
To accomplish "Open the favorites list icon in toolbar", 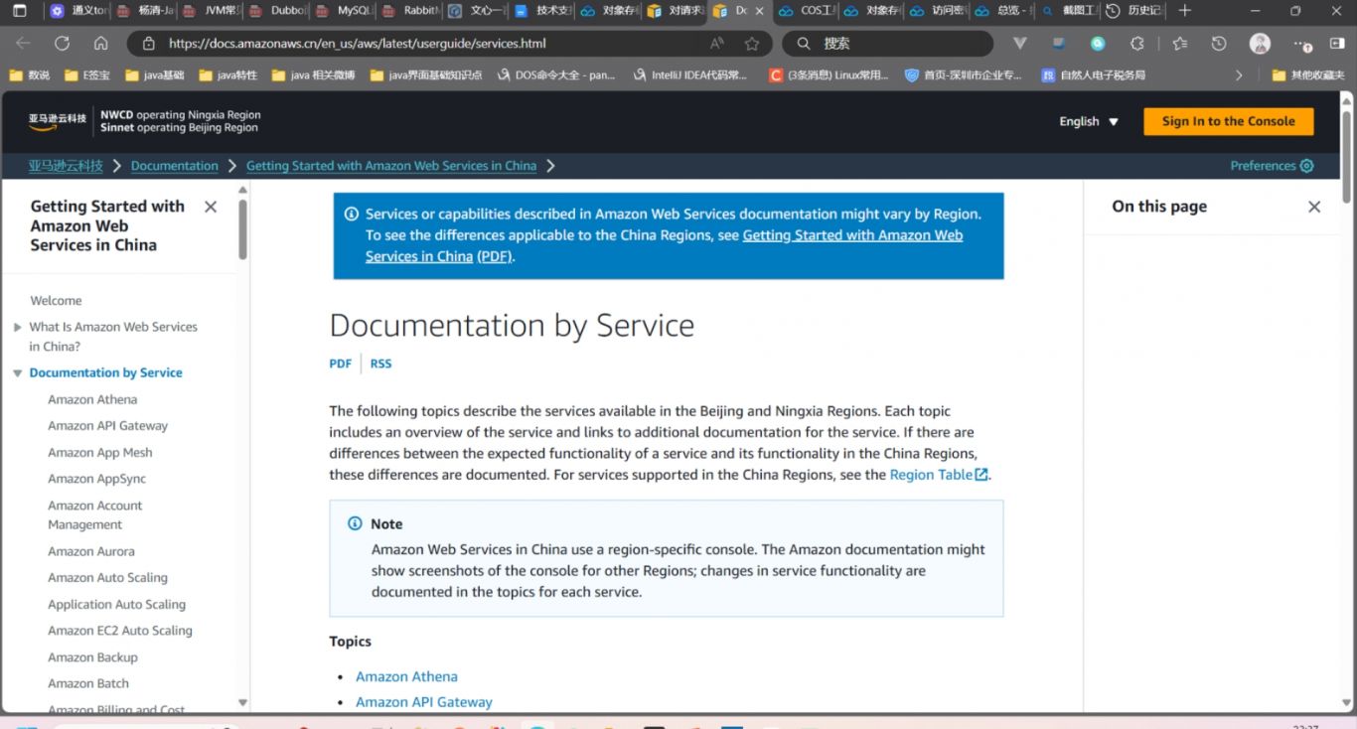I will tap(1180, 44).
